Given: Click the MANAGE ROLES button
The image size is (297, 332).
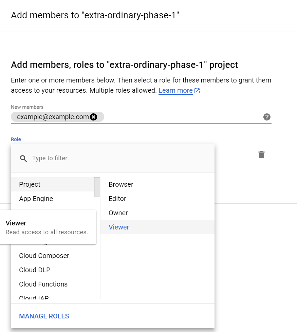Looking at the screenshot, I should (x=44, y=316).
